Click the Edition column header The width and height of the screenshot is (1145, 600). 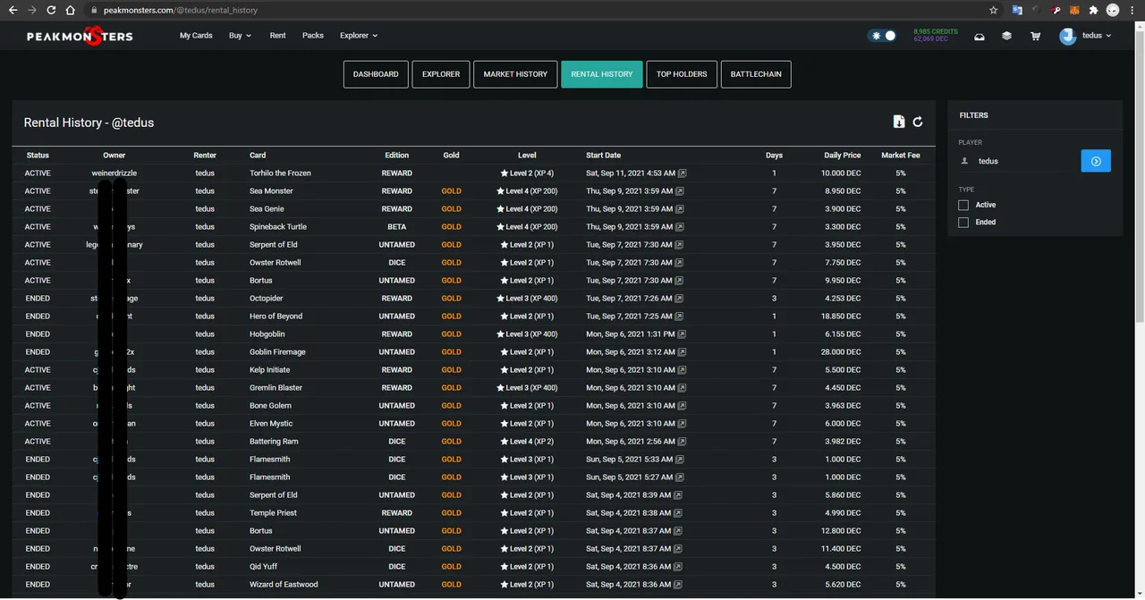(397, 155)
